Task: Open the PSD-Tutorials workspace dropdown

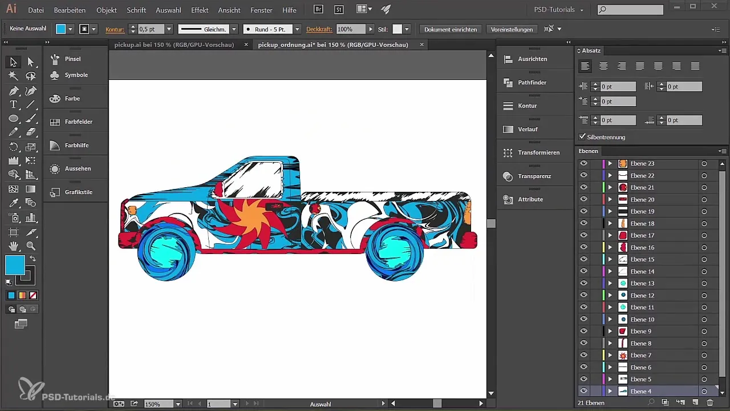Action: (x=559, y=10)
